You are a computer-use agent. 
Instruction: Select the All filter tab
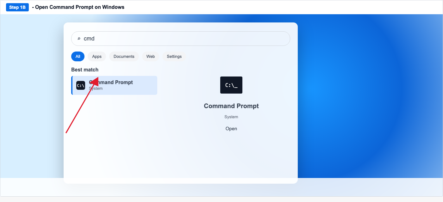click(78, 56)
